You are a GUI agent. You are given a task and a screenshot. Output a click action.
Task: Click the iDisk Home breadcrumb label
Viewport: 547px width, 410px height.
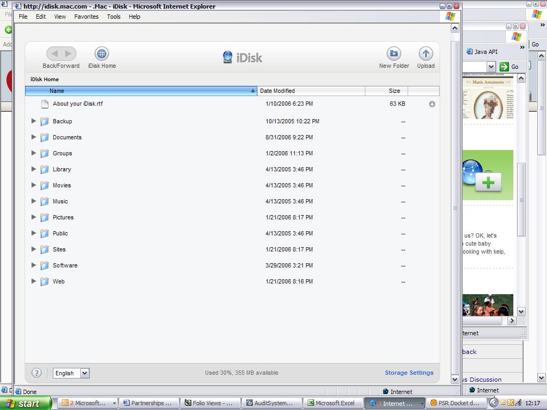click(x=45, y=79)
